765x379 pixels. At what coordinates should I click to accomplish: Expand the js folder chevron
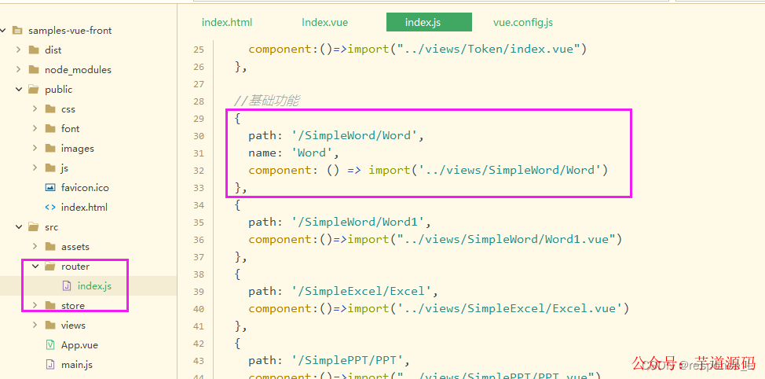35,167
